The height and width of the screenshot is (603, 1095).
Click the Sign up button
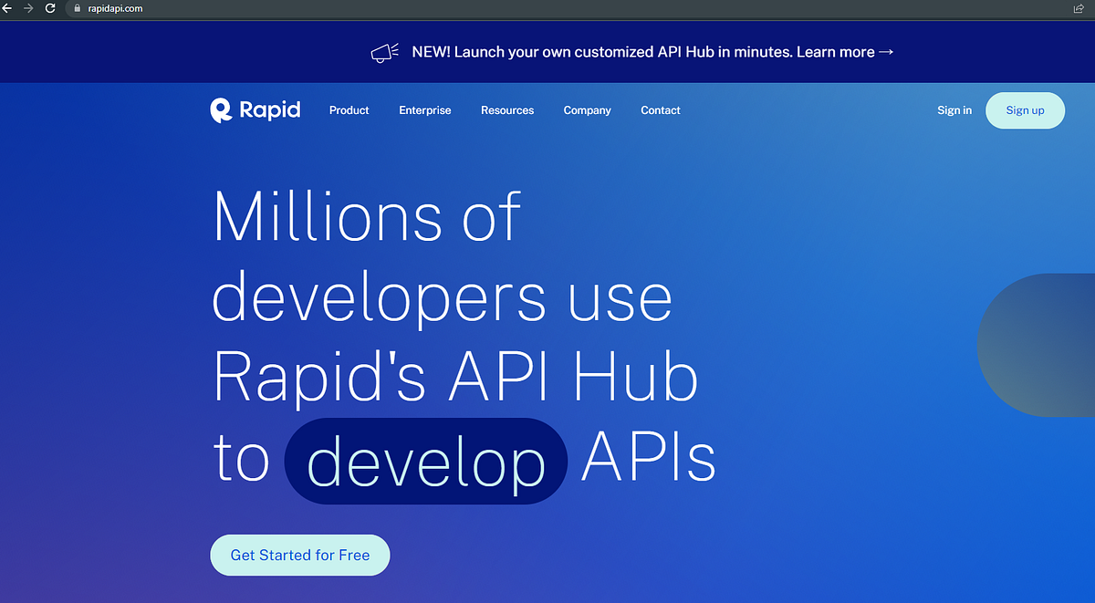tap(1025, 109)
